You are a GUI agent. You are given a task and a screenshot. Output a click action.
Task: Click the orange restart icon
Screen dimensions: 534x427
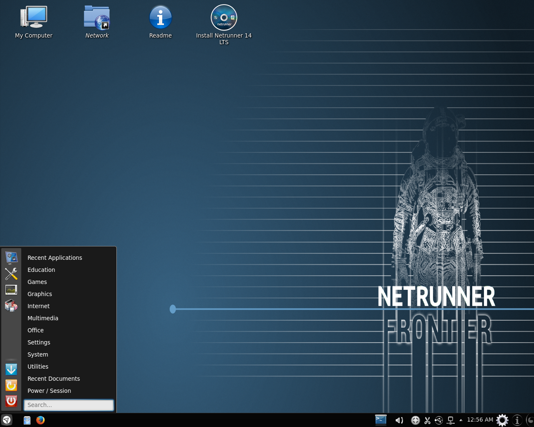coord(11,385)
